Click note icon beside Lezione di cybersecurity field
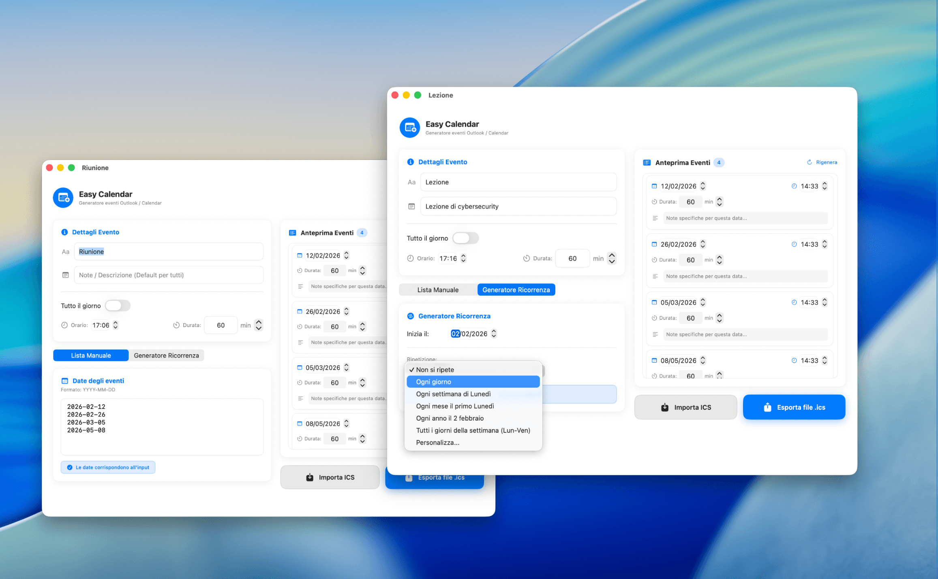 click(411, 206)
